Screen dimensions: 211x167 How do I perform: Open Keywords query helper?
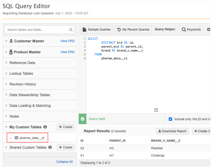click(191, 30)
